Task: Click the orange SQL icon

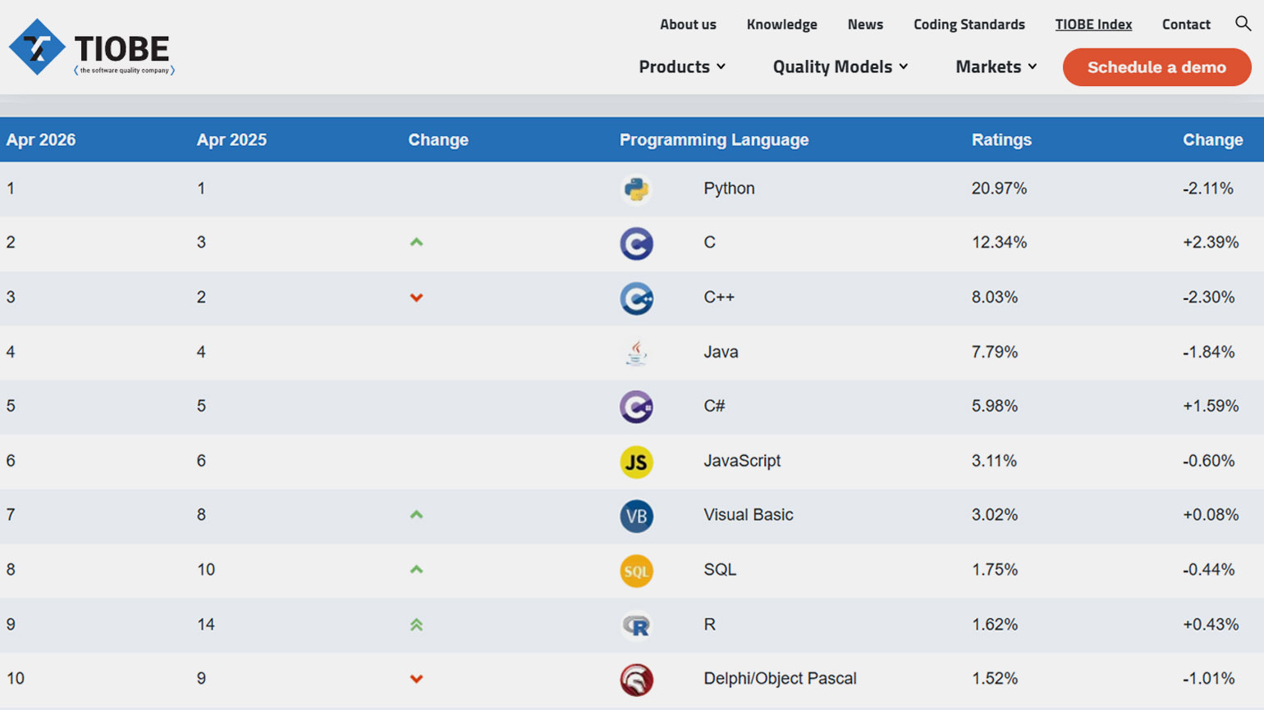Action: point(636,571)
